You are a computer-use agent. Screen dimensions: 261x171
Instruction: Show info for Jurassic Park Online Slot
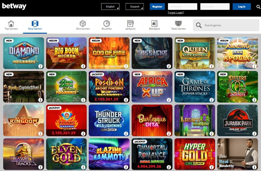tap(254, 133)
